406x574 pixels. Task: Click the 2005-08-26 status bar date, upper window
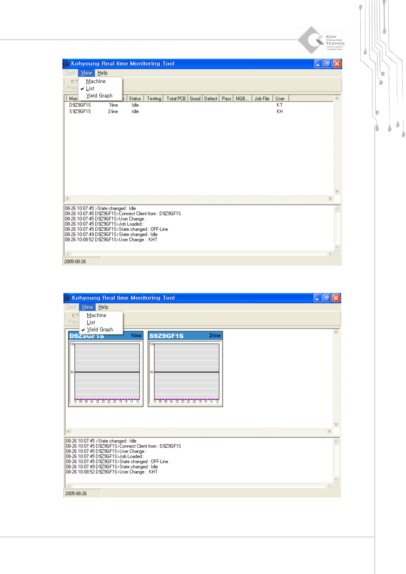[x=75, y=262]
